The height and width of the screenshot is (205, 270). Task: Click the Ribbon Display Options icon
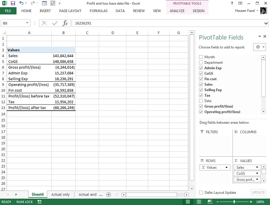point(240,3)
